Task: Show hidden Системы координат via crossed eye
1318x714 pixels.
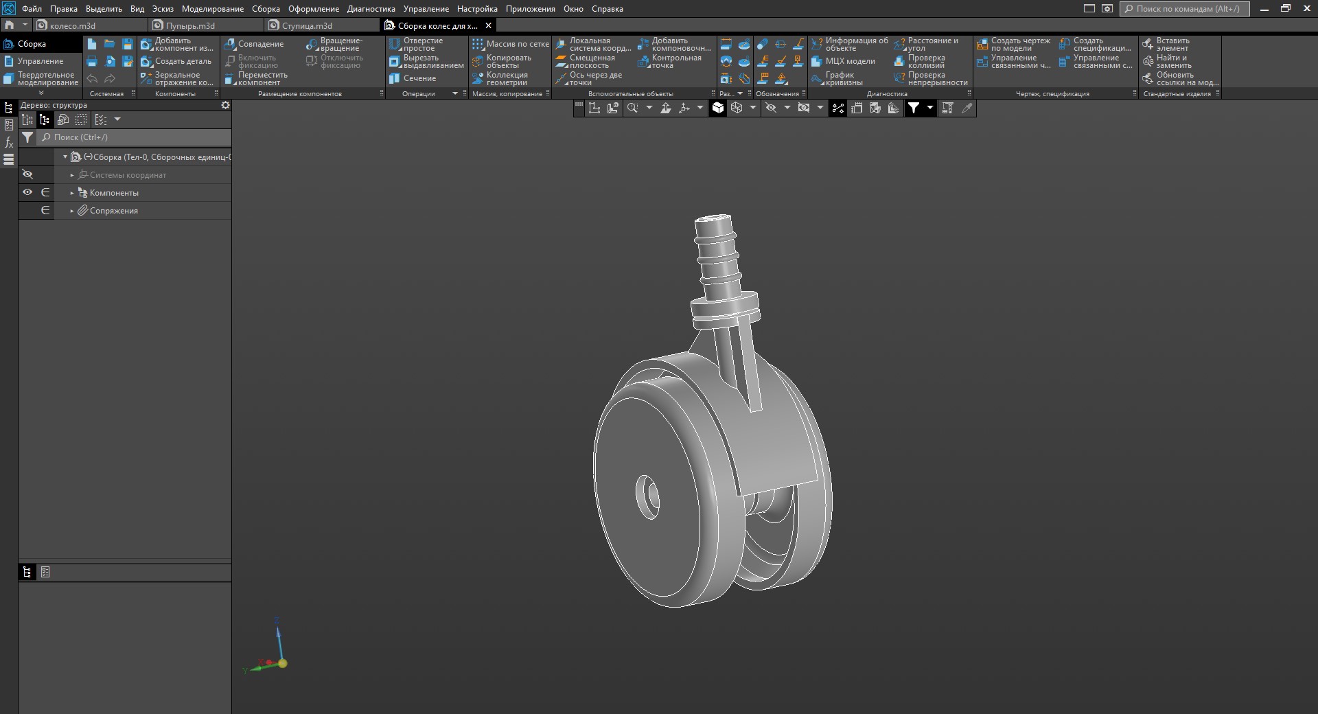Action: tap(27, 175)
